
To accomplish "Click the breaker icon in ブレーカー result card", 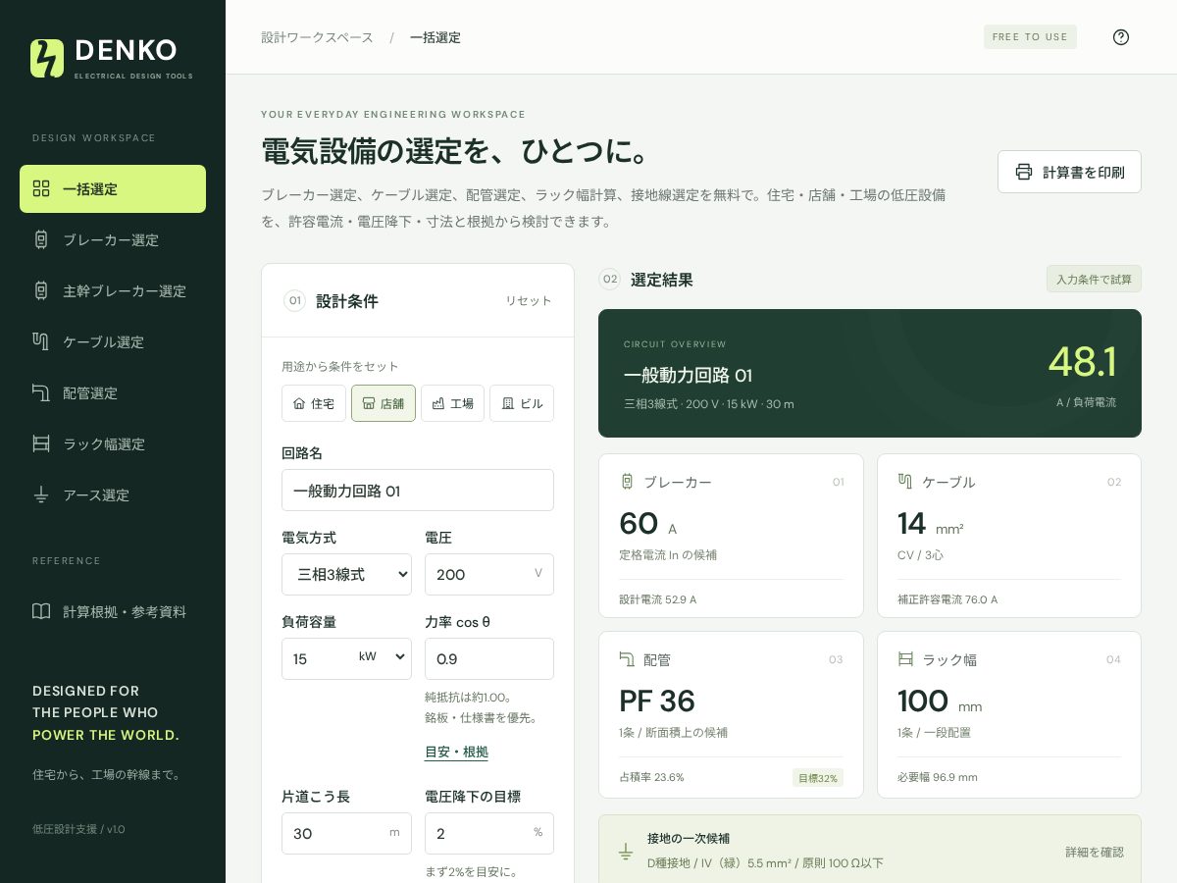I will [627, 481].
